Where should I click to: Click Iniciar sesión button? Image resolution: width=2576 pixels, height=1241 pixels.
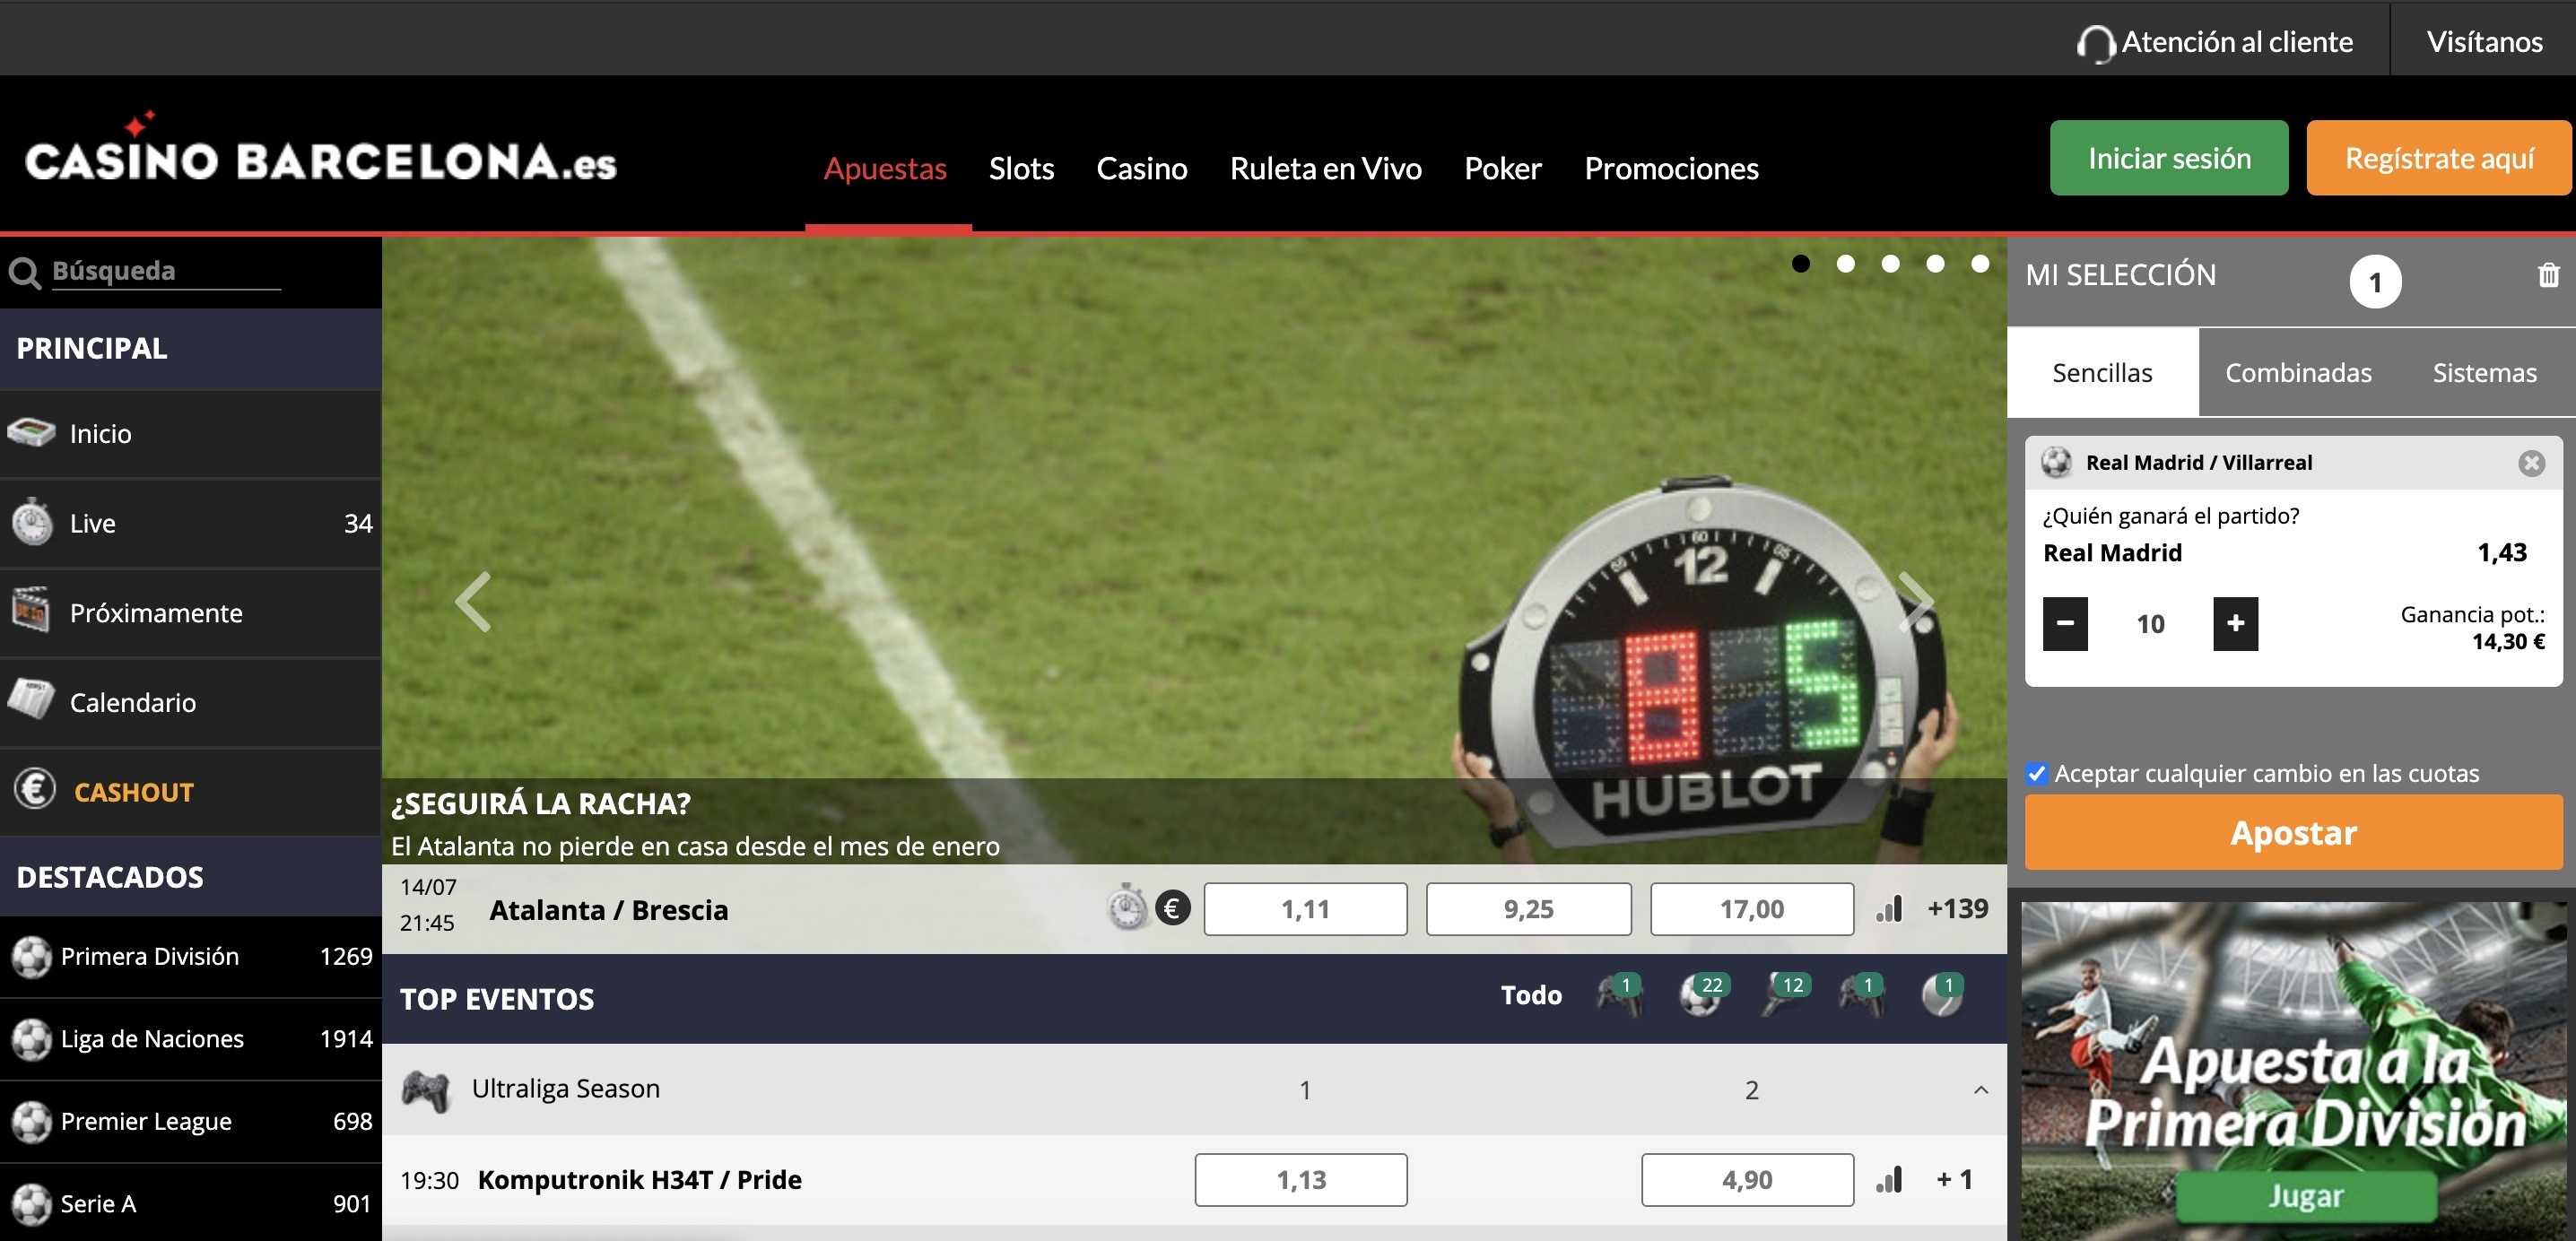tap(2168, 158)
